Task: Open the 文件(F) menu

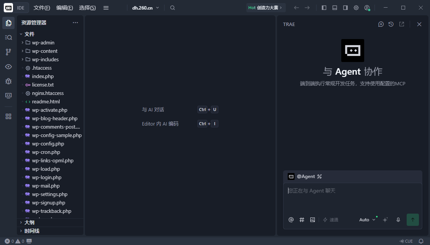Action: 42,8
